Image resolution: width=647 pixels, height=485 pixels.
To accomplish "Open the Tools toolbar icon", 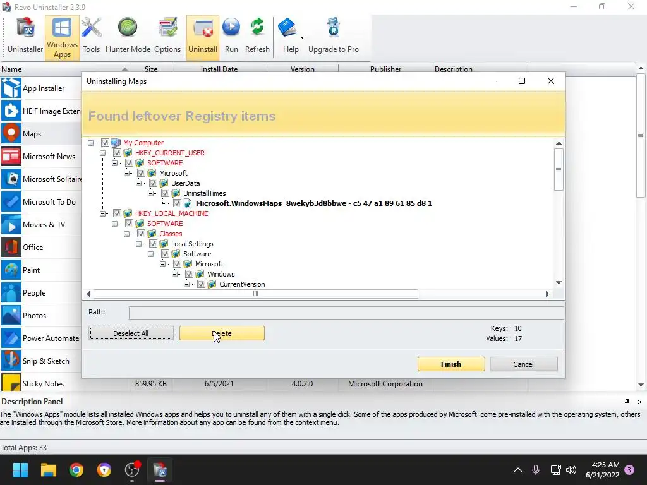I will [91, 37].
